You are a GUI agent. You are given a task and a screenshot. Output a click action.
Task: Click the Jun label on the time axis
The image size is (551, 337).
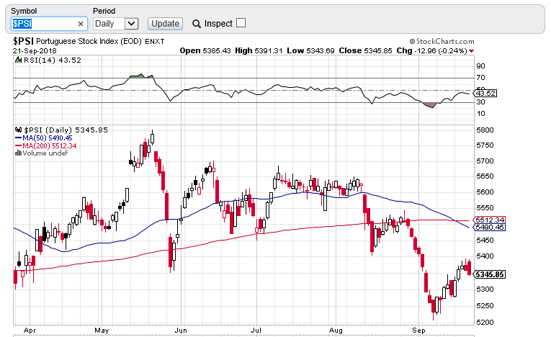click(181, 331)
